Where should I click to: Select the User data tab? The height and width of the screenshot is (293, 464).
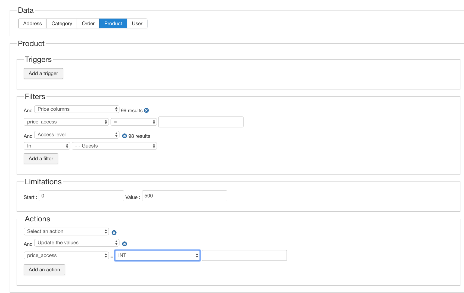coord(137,24)
